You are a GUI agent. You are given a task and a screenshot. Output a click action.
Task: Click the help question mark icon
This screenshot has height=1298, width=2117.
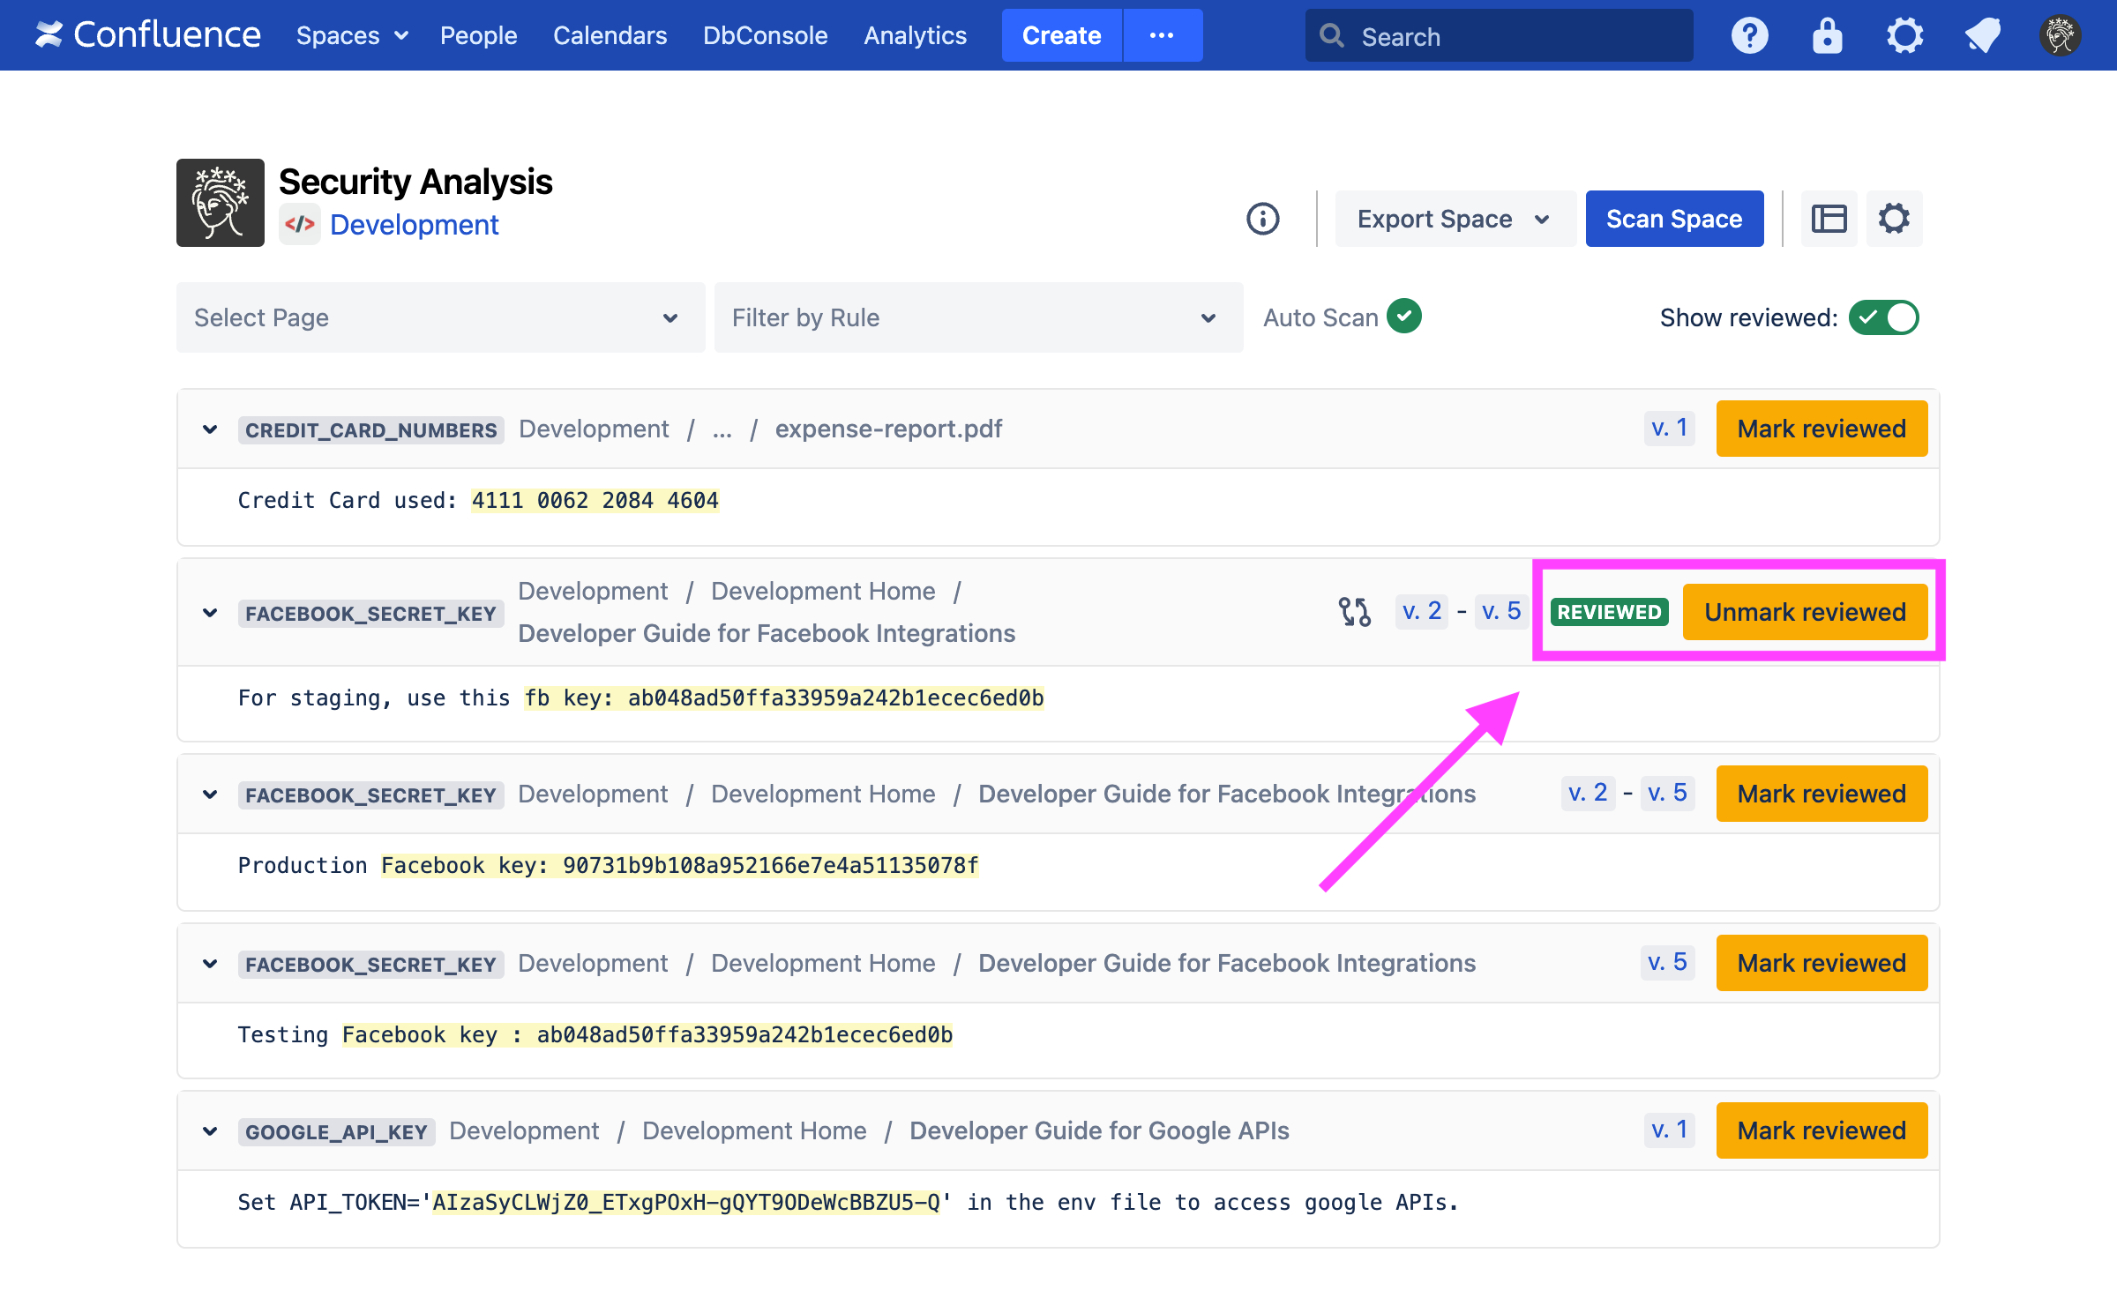[1749, 36]
